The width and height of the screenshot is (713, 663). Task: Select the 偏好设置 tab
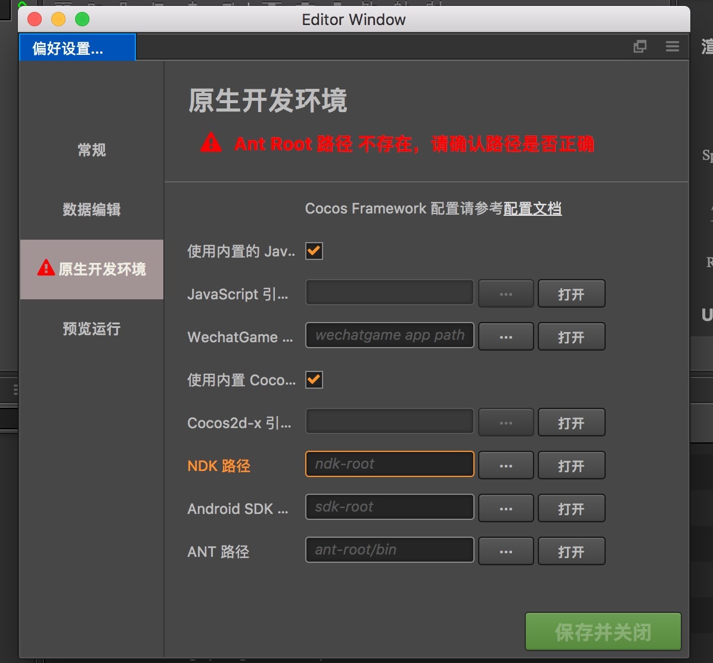click(77, 47)
